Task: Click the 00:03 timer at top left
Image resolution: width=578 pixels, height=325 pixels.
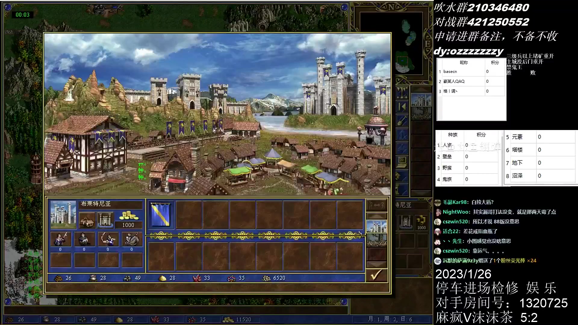Action: click(23, 15)
